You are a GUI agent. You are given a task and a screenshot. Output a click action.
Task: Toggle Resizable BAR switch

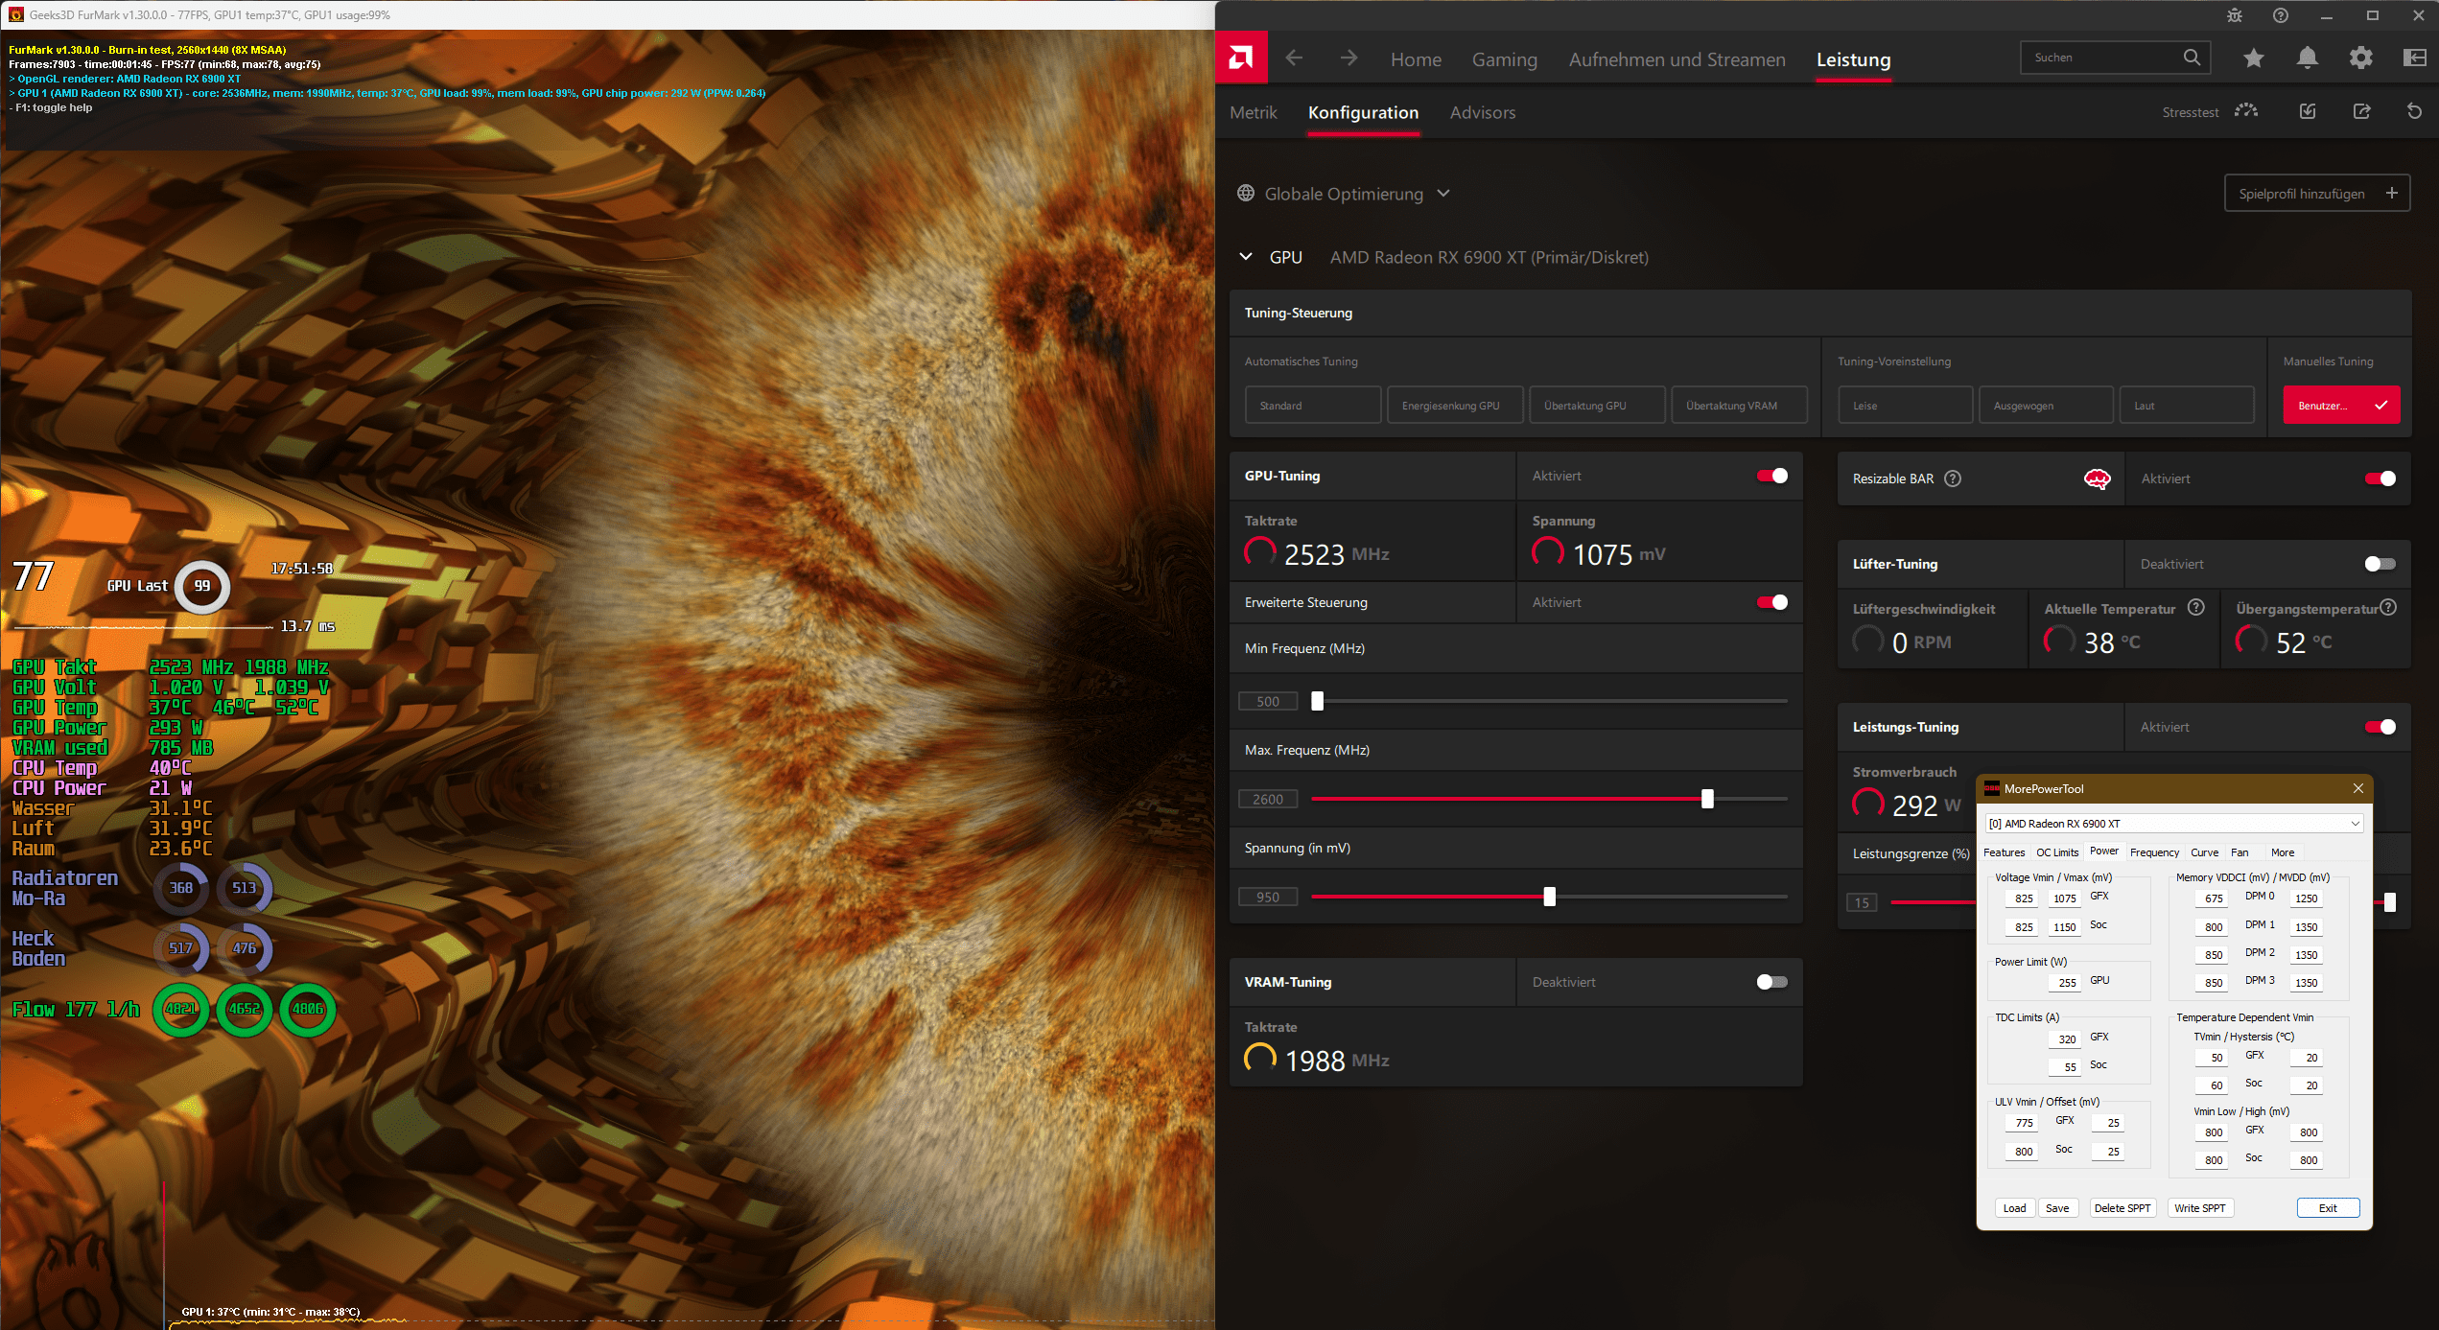2380,478
